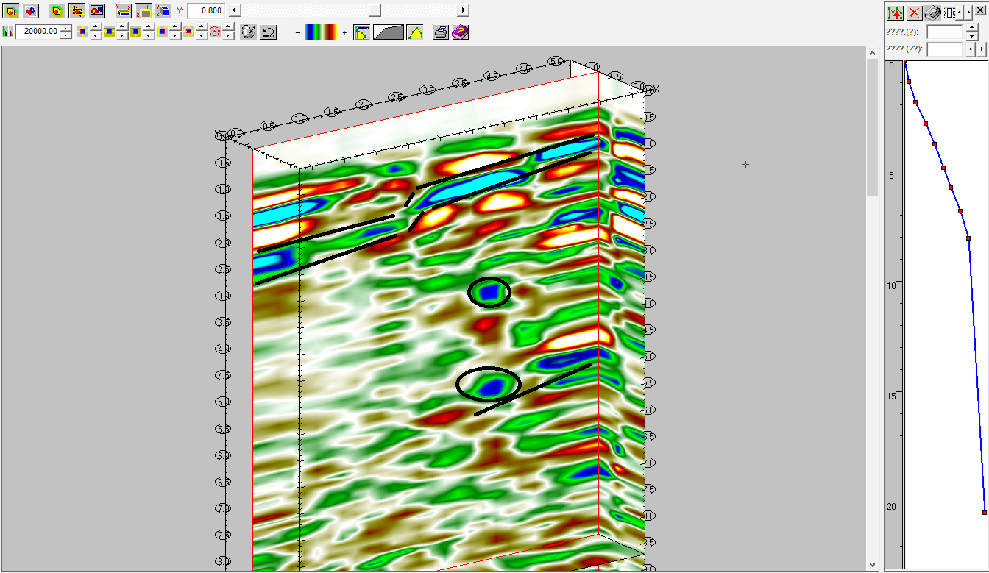The height and width of the screenshot is (573, 989).
Task: Click the main view vertical scrollbar thumb
Action: click(x=872, y=129)
